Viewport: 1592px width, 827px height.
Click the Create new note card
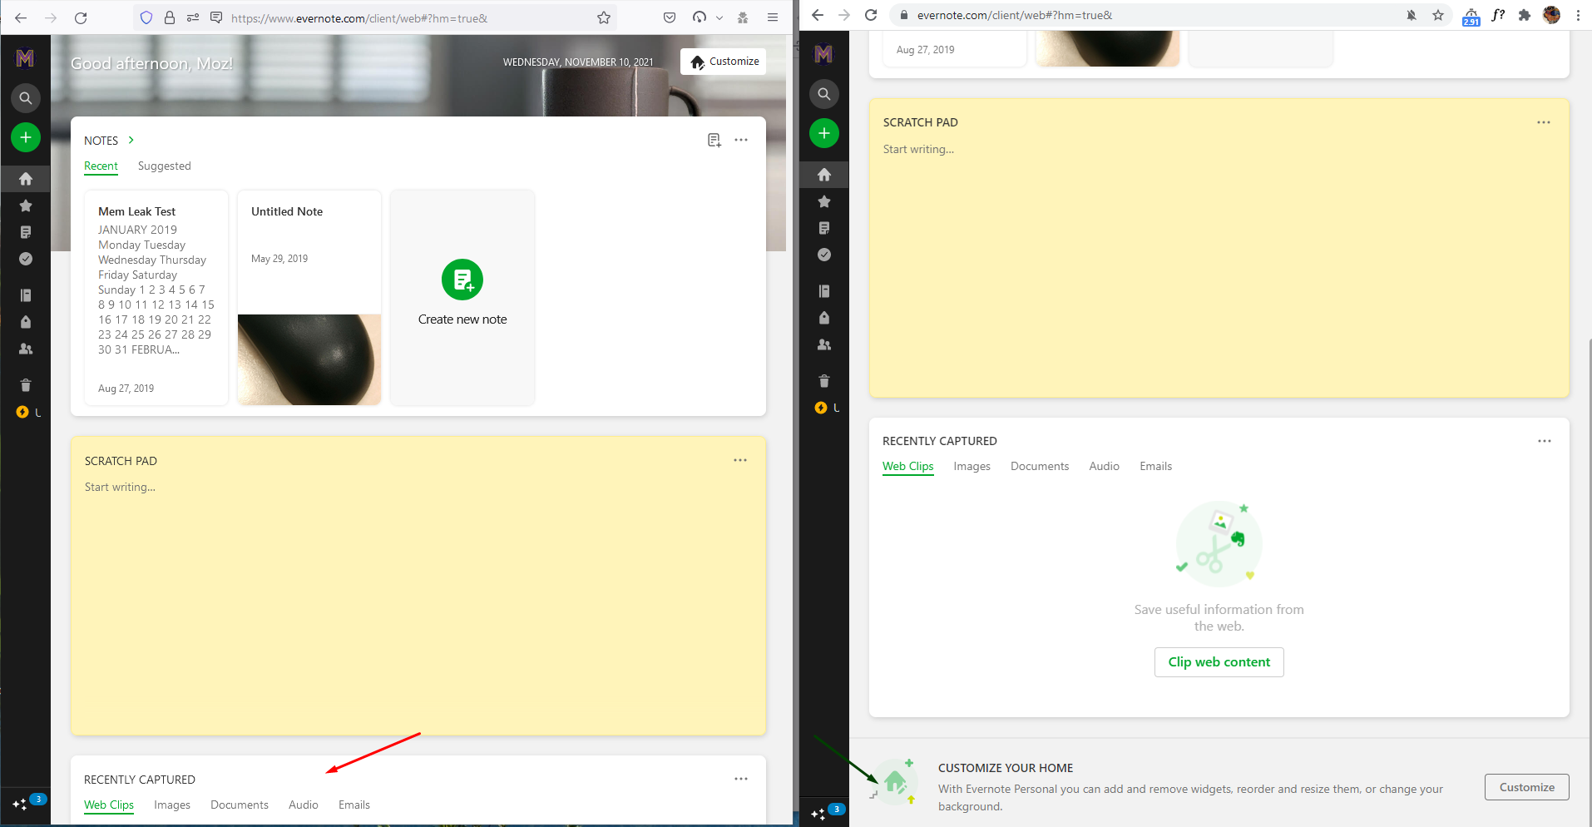point(462,298)
